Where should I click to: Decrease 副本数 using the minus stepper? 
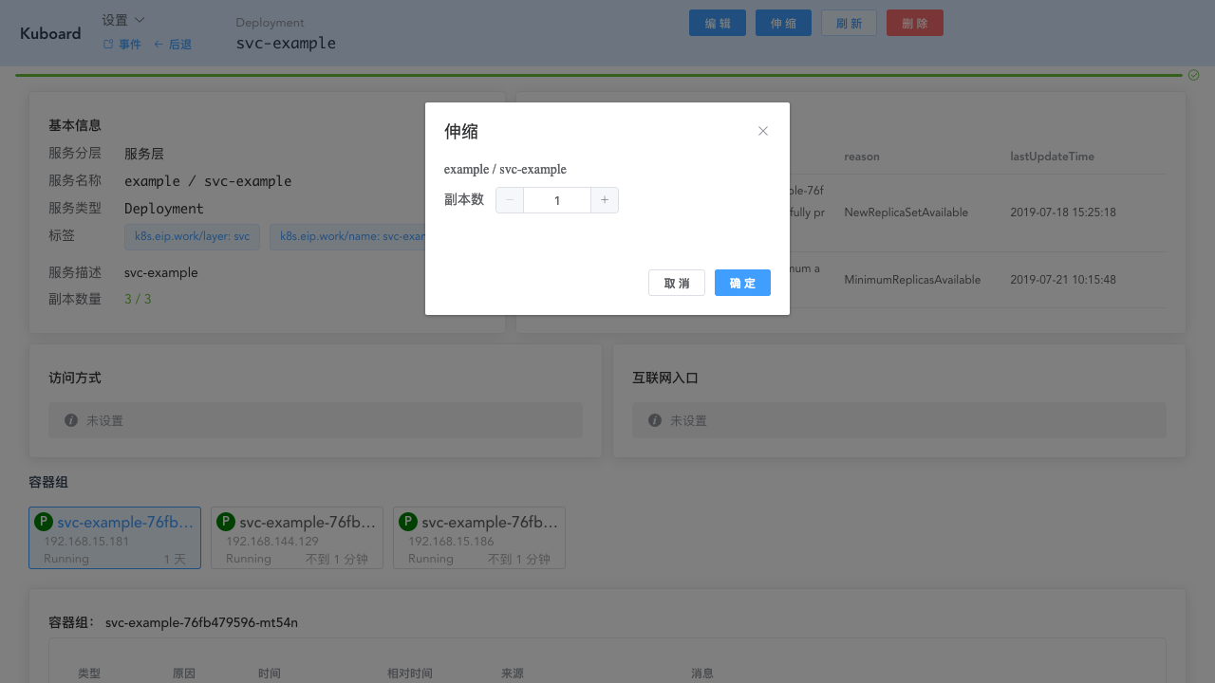click(509, 200)
